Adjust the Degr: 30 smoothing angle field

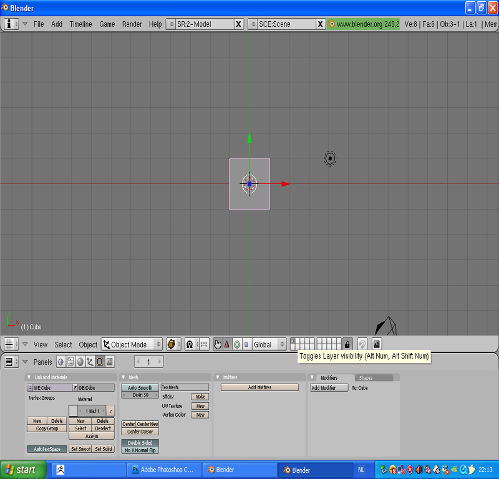click(140, 395)
